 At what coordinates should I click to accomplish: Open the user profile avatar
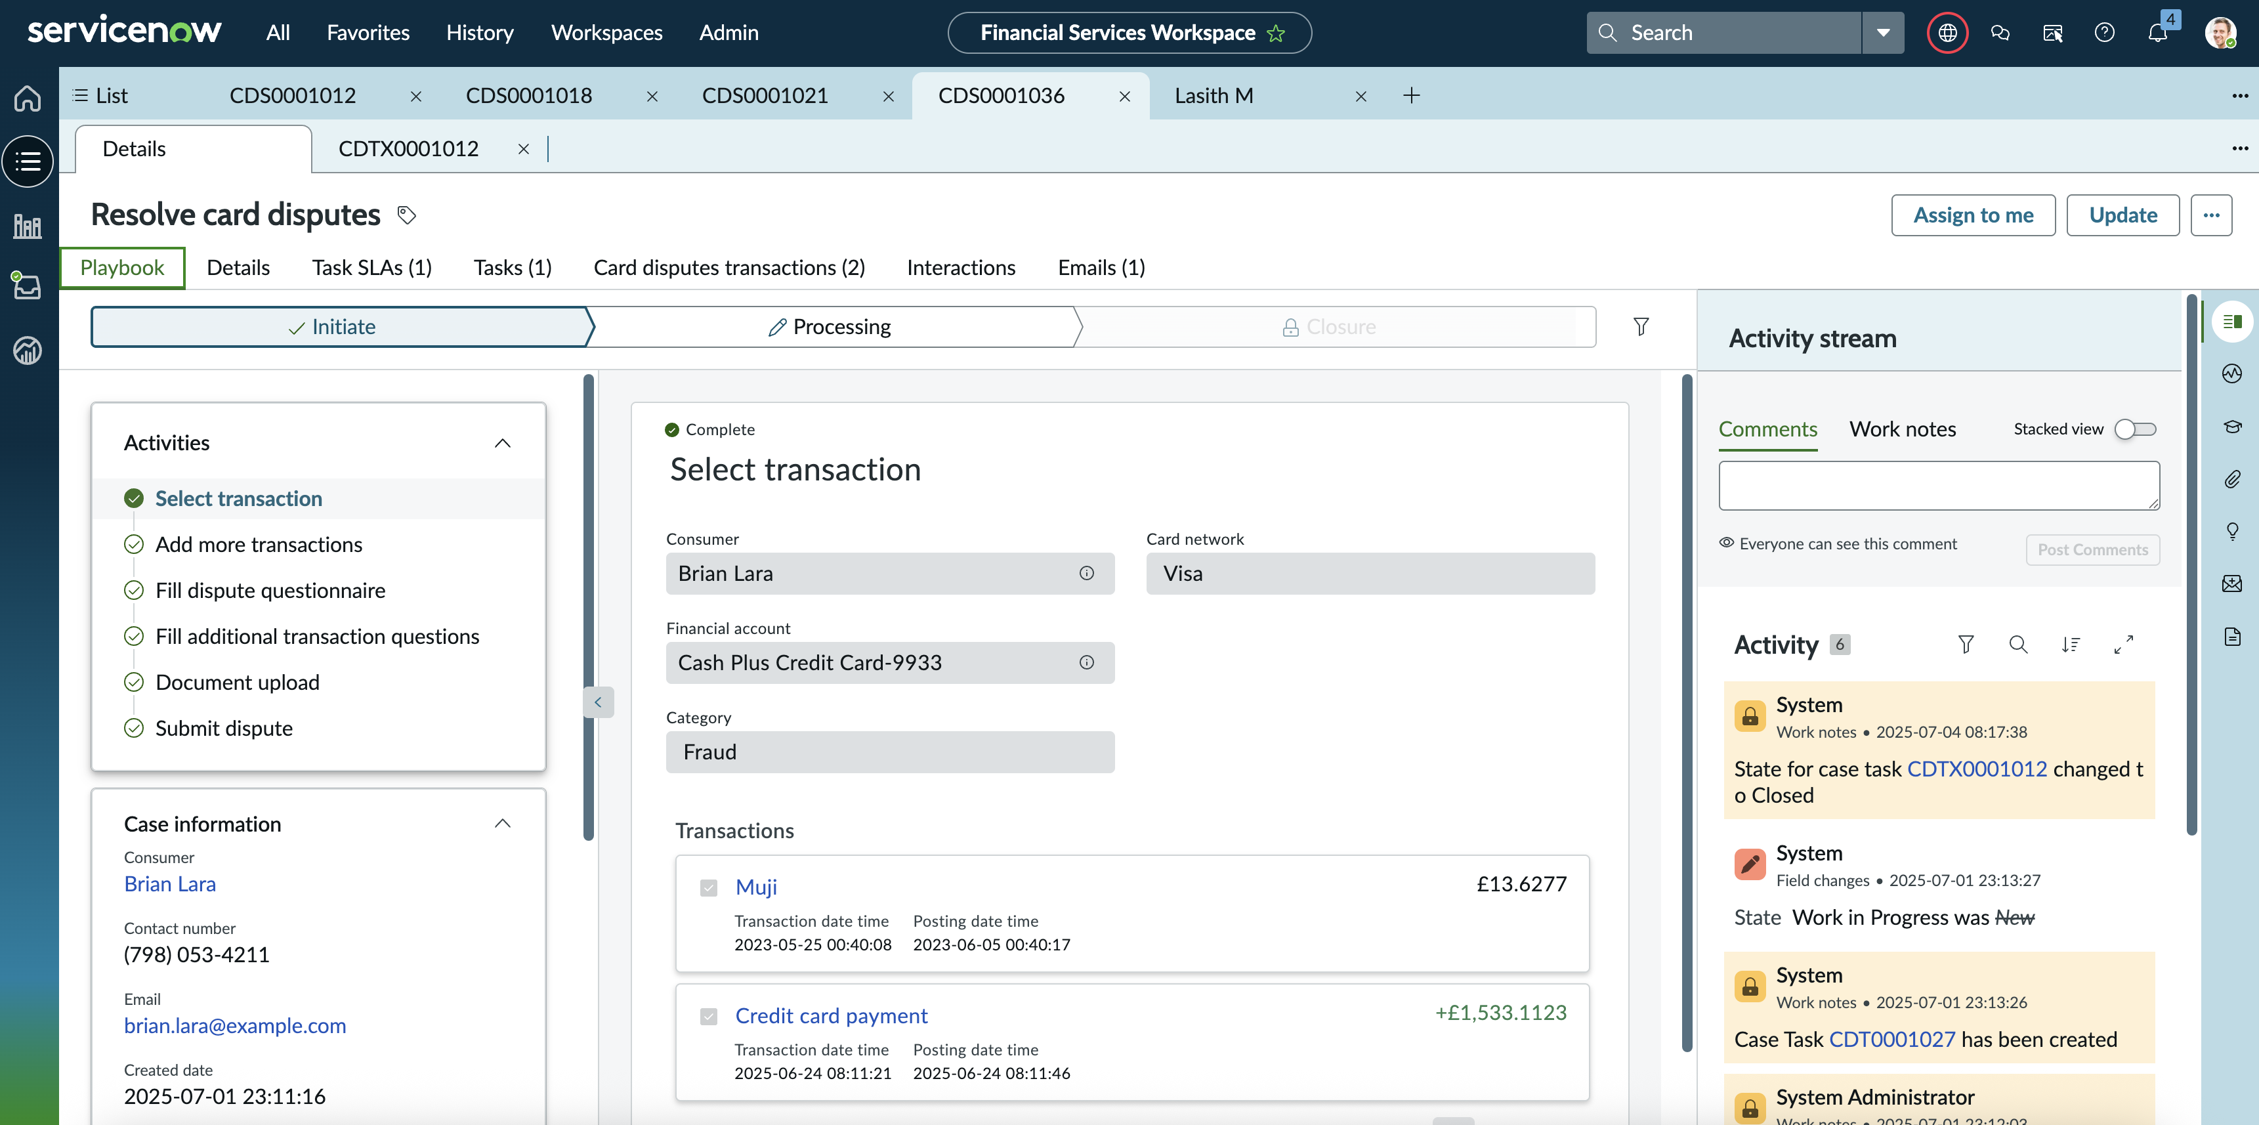pyautogui.click(x=2220, y=32)
